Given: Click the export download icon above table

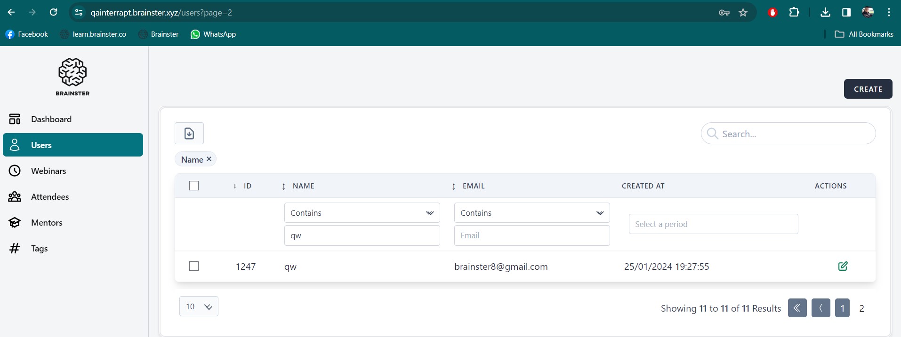Looking at the screenshot, I should point(189,133).
